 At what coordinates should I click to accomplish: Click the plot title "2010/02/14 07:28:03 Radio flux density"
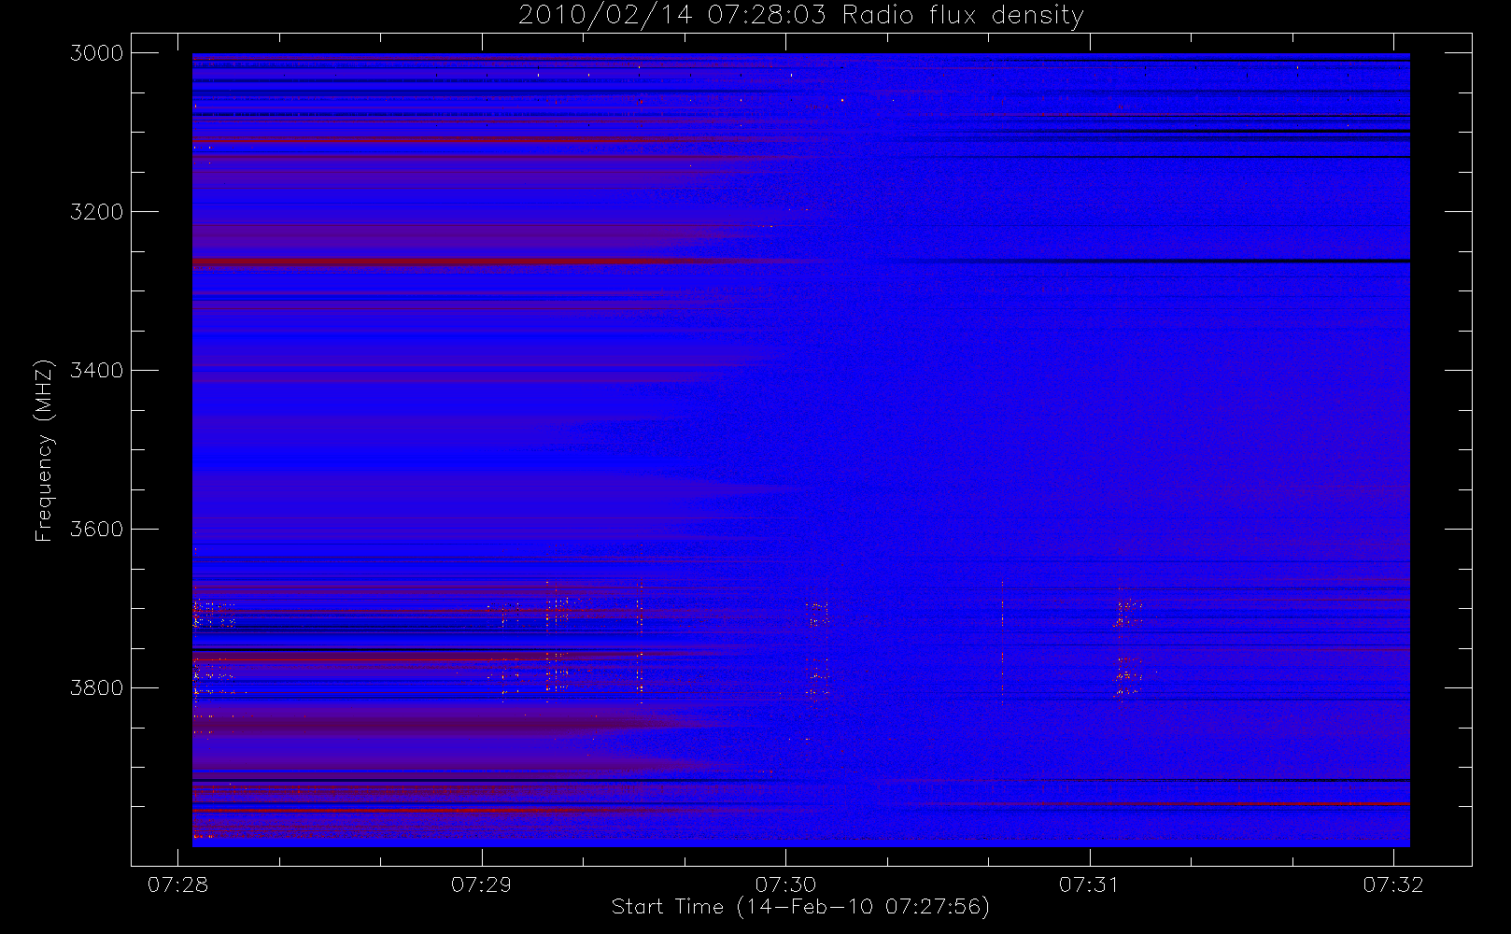pyautogui.click(x=800, y=16)
